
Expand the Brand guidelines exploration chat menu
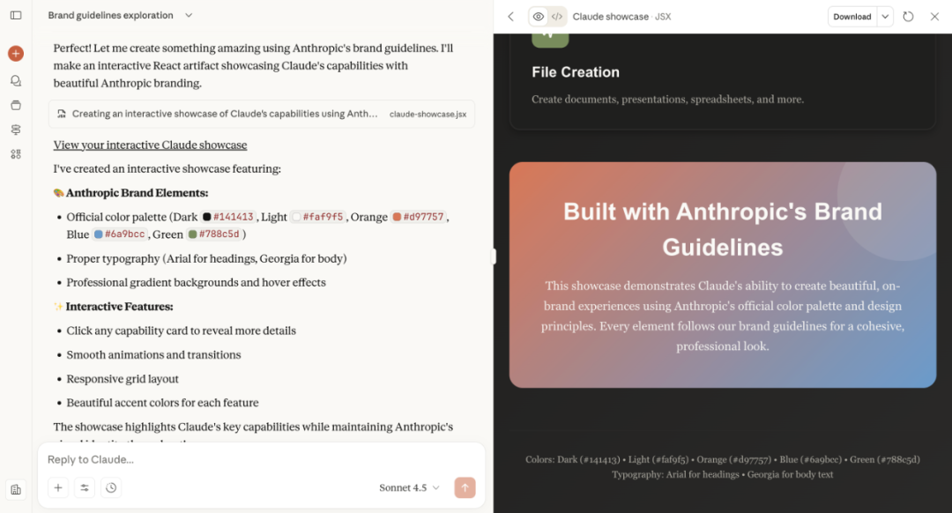189,15
